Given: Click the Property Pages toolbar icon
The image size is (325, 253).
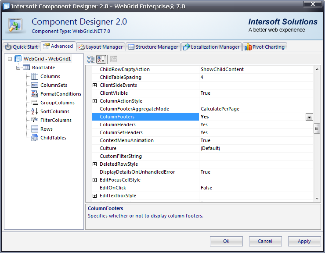Looking at the screenshot, I should 114,59.
